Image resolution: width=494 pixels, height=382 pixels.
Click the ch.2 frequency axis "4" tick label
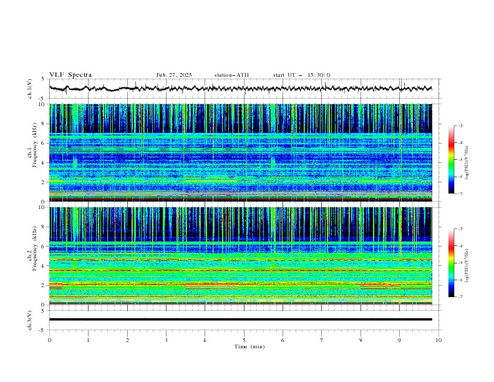tap(44, 266)
